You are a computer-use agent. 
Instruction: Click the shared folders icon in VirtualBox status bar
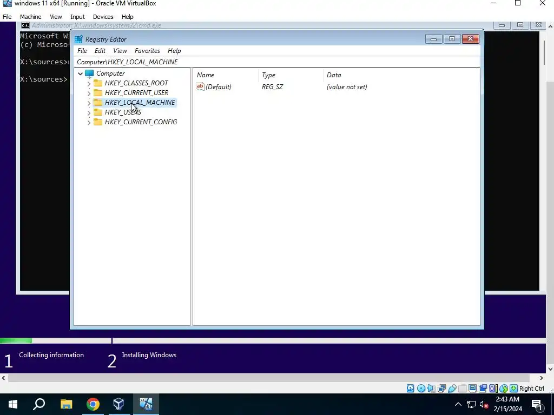(x=462, y=389)
